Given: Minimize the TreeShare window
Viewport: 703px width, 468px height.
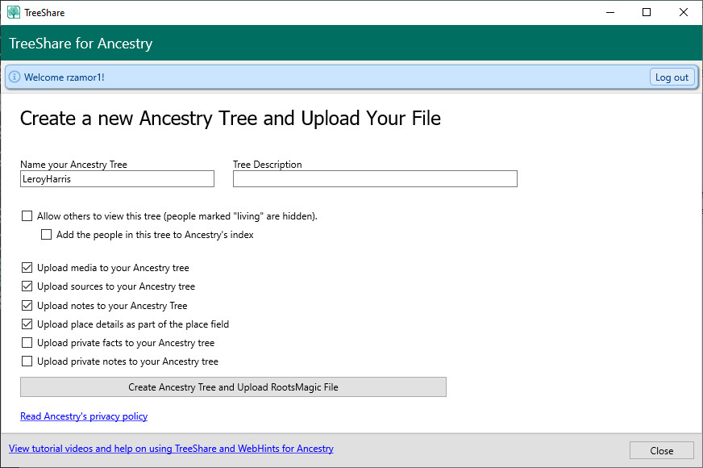Looking at the screenshot, I should point(609,12).
